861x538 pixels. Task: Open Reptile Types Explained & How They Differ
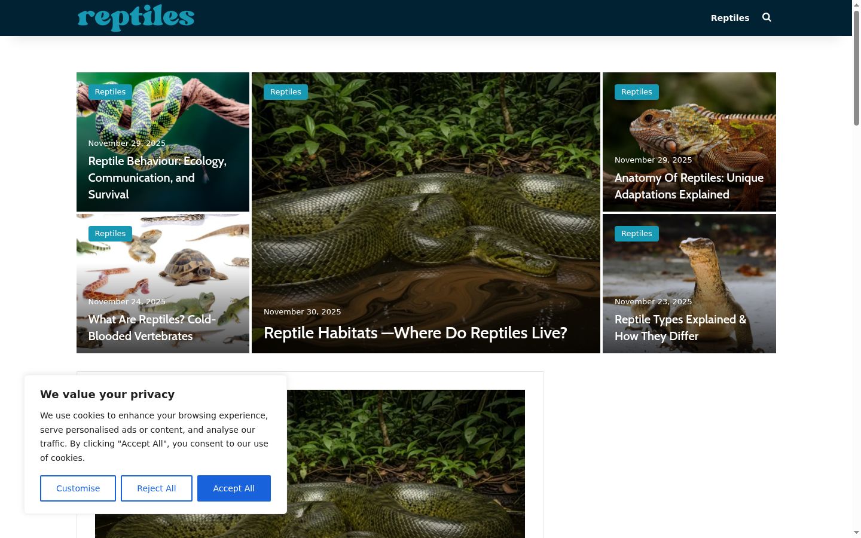[x=680, y=328]
